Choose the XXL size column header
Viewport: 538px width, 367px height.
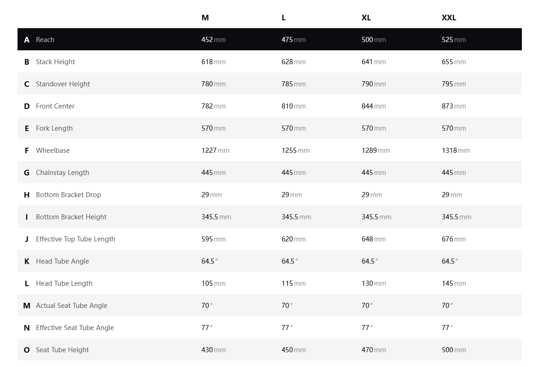tap(449, 18)
